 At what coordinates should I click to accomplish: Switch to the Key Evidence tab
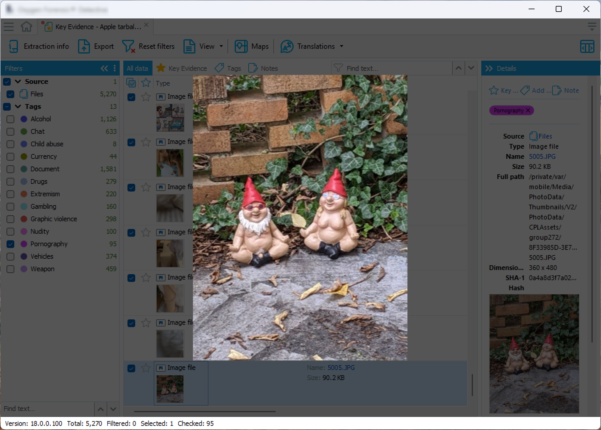pyautogui.click(x=182, y=68)
